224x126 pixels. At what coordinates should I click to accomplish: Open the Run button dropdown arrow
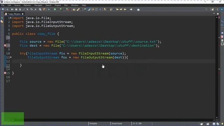tap(57, 9)
